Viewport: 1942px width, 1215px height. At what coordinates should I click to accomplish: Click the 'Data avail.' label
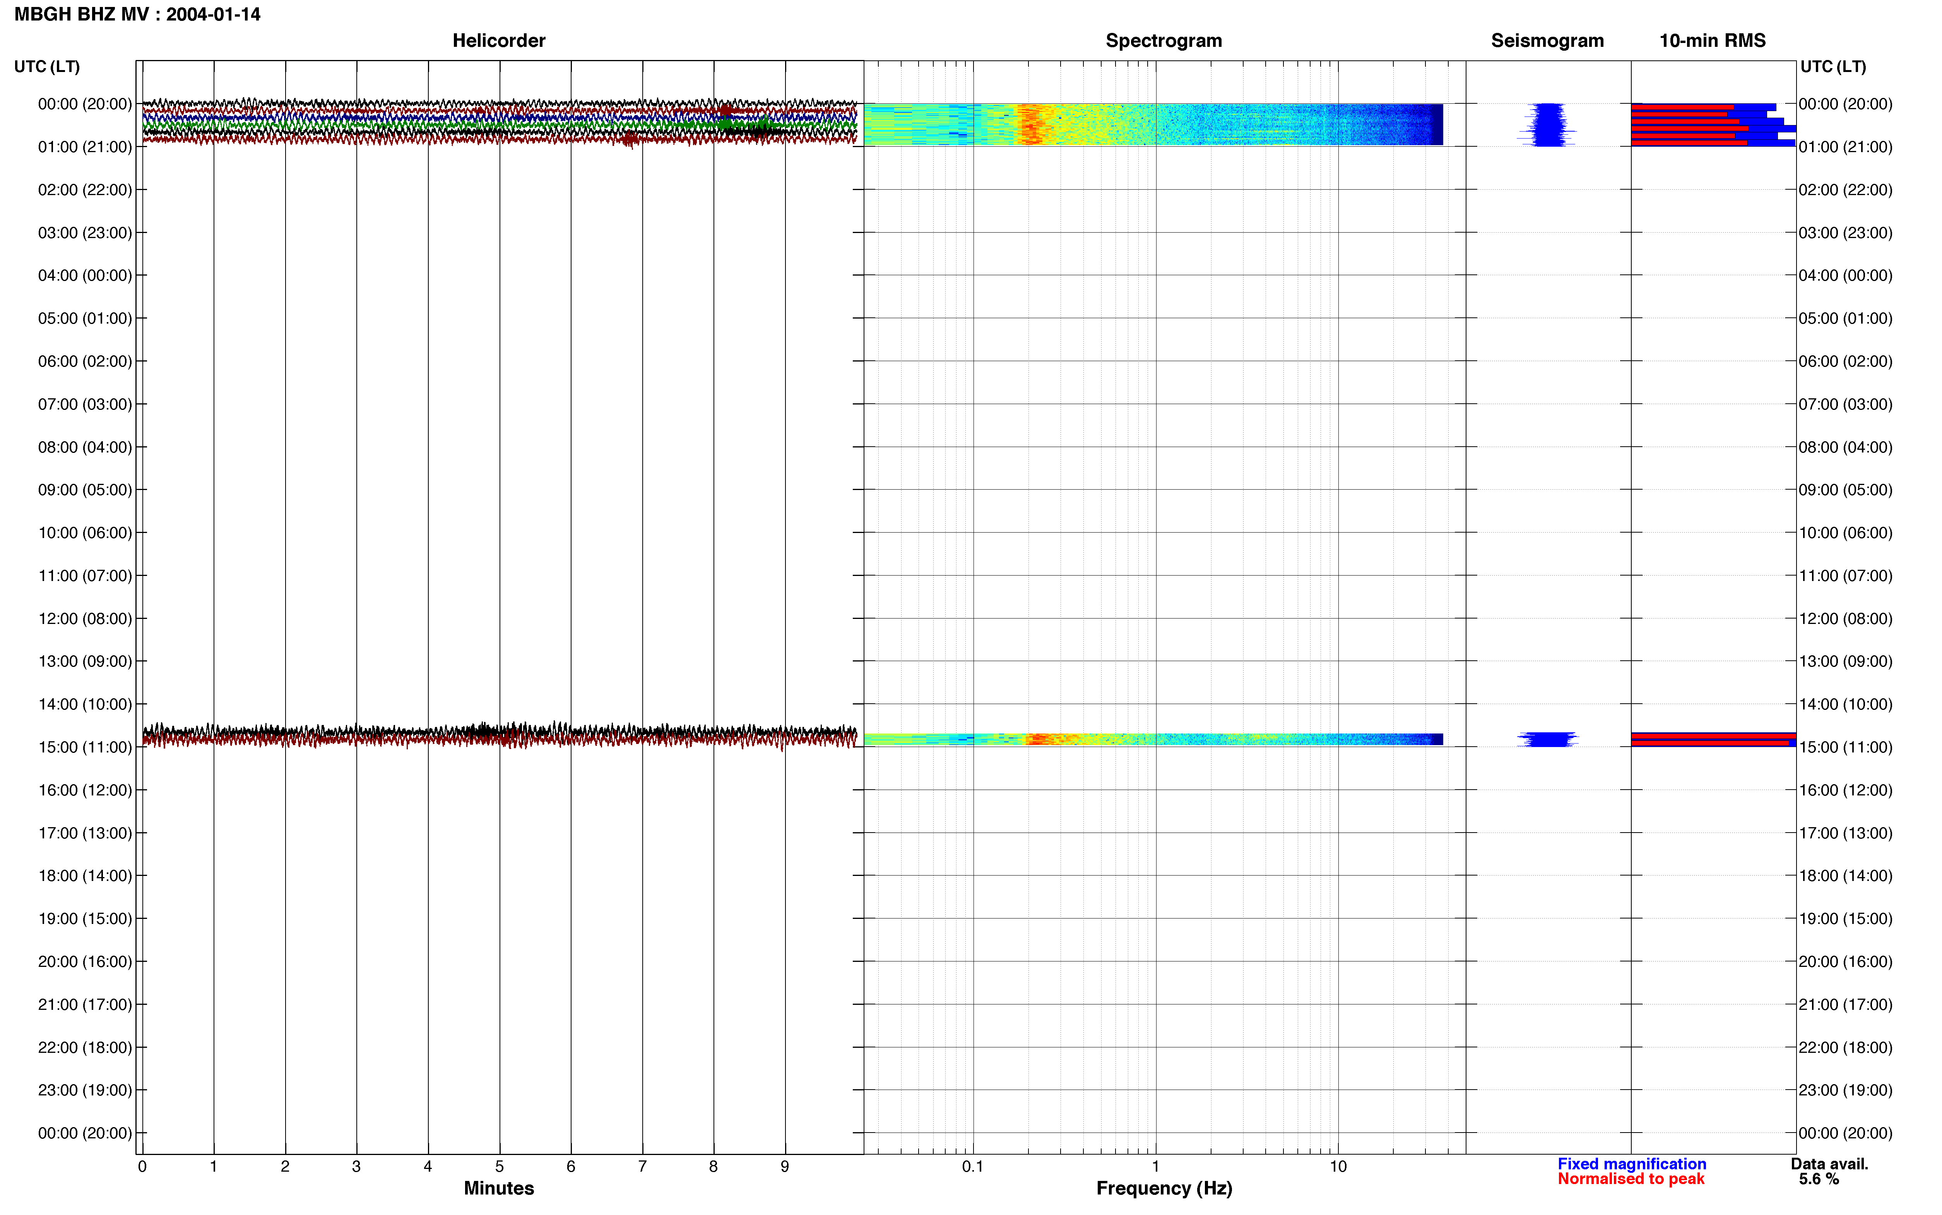1829,1164
